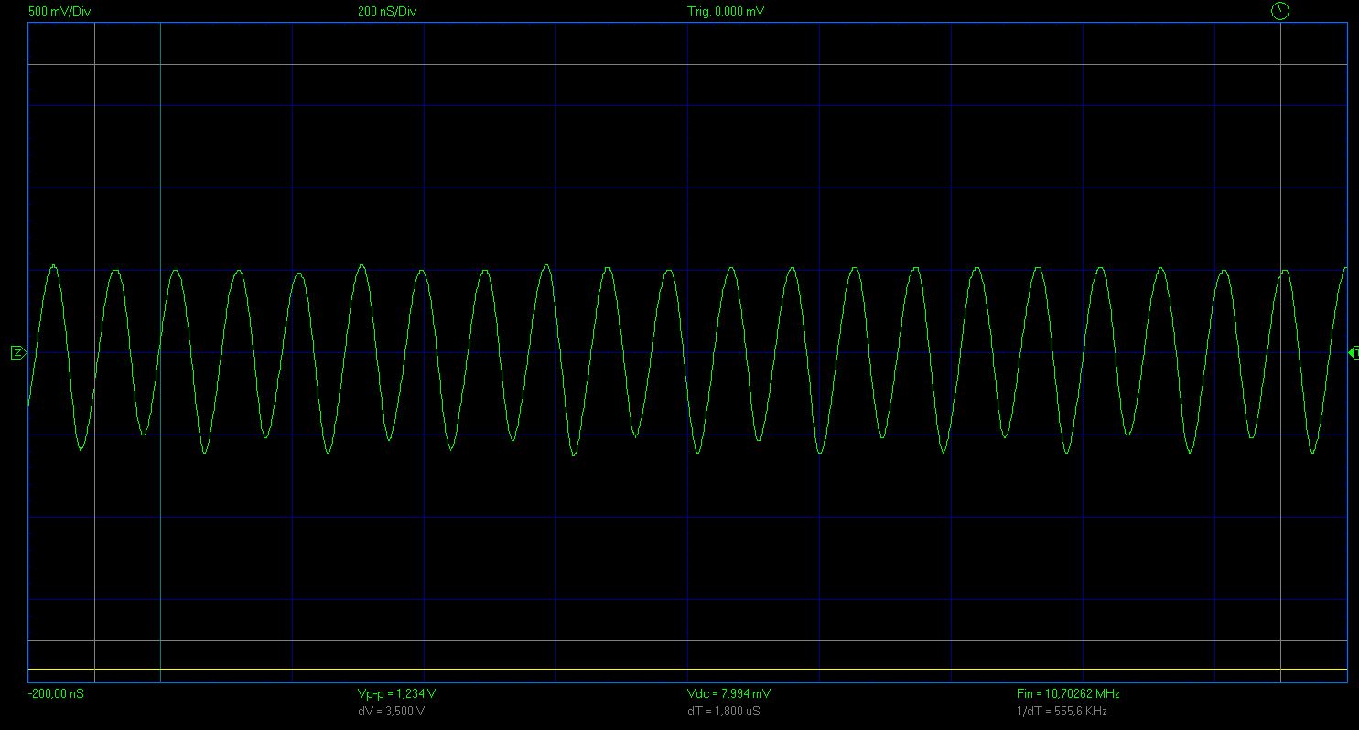Screen dimensions: 1359x730
Task: Click the first positive peak of green waveform
Action: click(x=53, y=266)
